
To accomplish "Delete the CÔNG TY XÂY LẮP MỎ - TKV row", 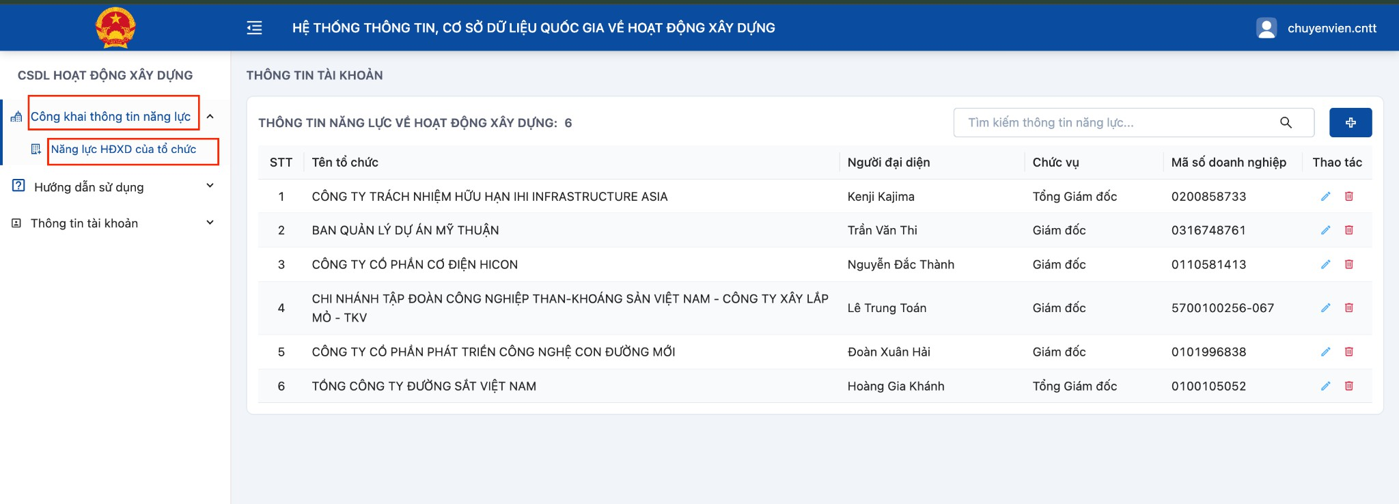I will 1349,308.
